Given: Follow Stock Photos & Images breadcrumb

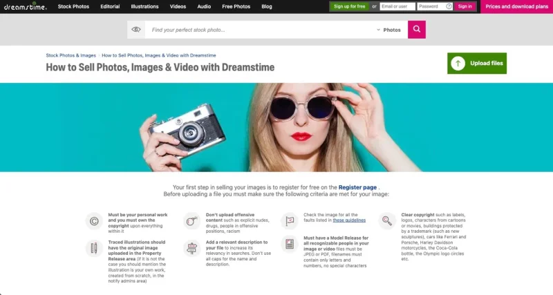Looking at the screenshot, I should tap(71, 55).
